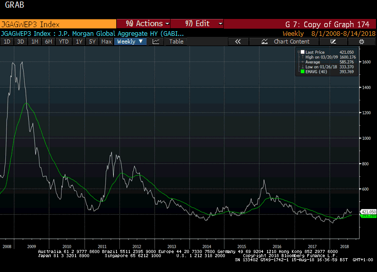Click the green EMAVG (40) color swatch

pos(303,72)
